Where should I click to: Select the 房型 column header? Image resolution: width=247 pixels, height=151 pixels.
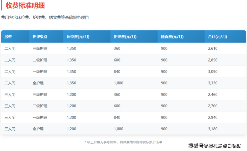pos(8,36)
